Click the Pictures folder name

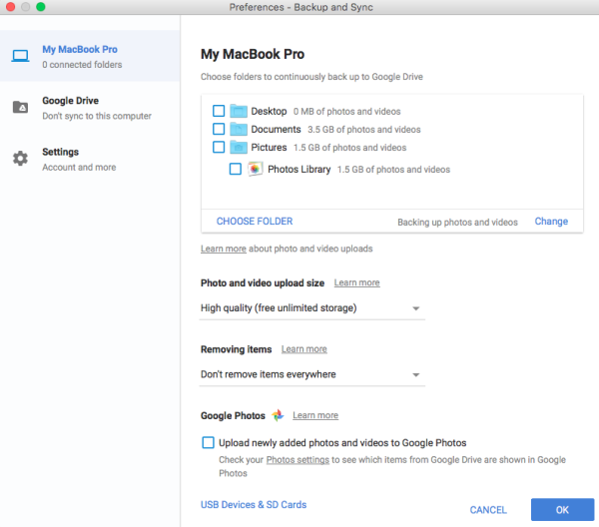[x=269, y=147]
